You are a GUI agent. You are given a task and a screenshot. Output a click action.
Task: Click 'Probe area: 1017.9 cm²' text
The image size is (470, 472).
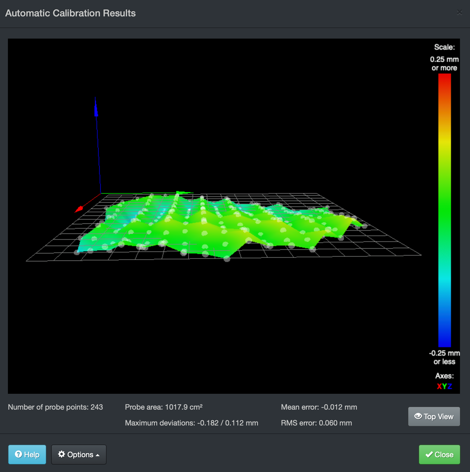point(164,407)
